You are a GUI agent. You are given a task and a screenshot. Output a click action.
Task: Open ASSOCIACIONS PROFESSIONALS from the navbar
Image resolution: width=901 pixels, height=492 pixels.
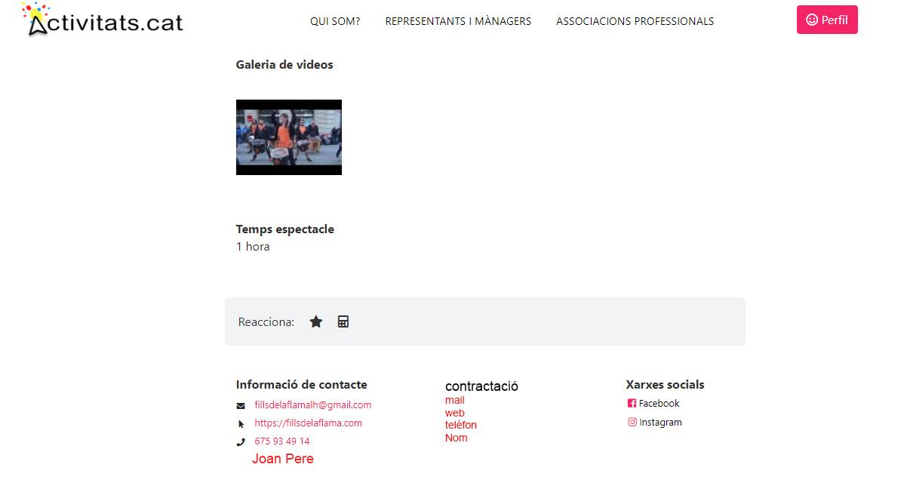coord(635,21)
